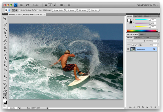Switch to the Channels tab
This screenshot has height=112, width=163.
pyautogui.click(x=139, y=38)
